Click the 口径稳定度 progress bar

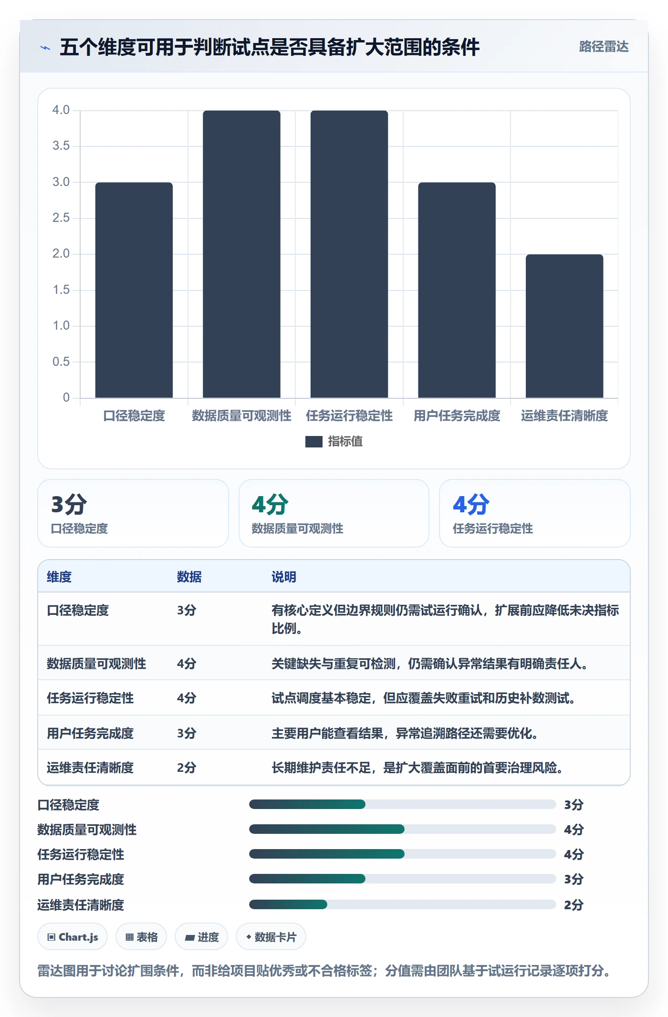pos(403,805)
